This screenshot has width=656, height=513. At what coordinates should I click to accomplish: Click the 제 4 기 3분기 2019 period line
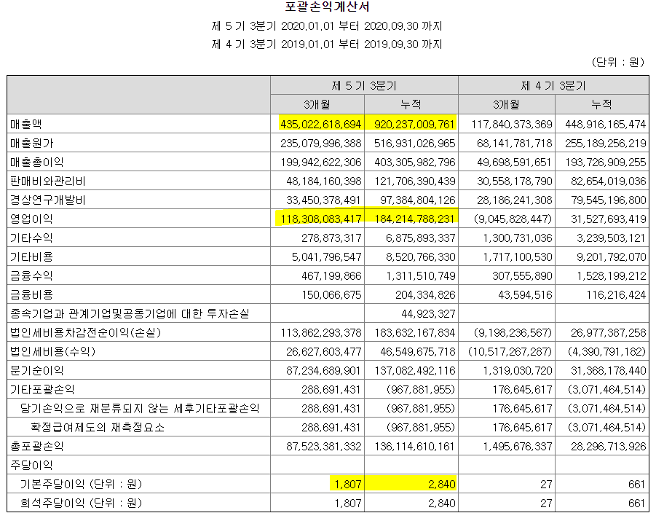327,44
